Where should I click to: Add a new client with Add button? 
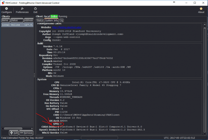[x=14, y=133]
